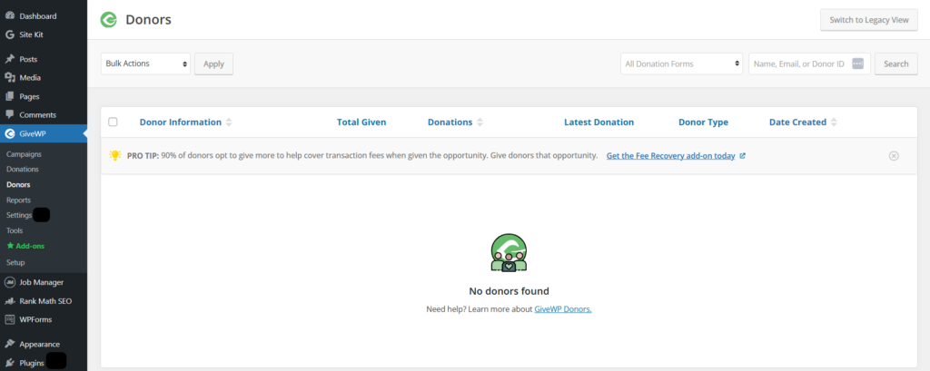Click the Search button
Image resolution: width=930 pixels, height=371 pixels.
[x=895, y=64]
